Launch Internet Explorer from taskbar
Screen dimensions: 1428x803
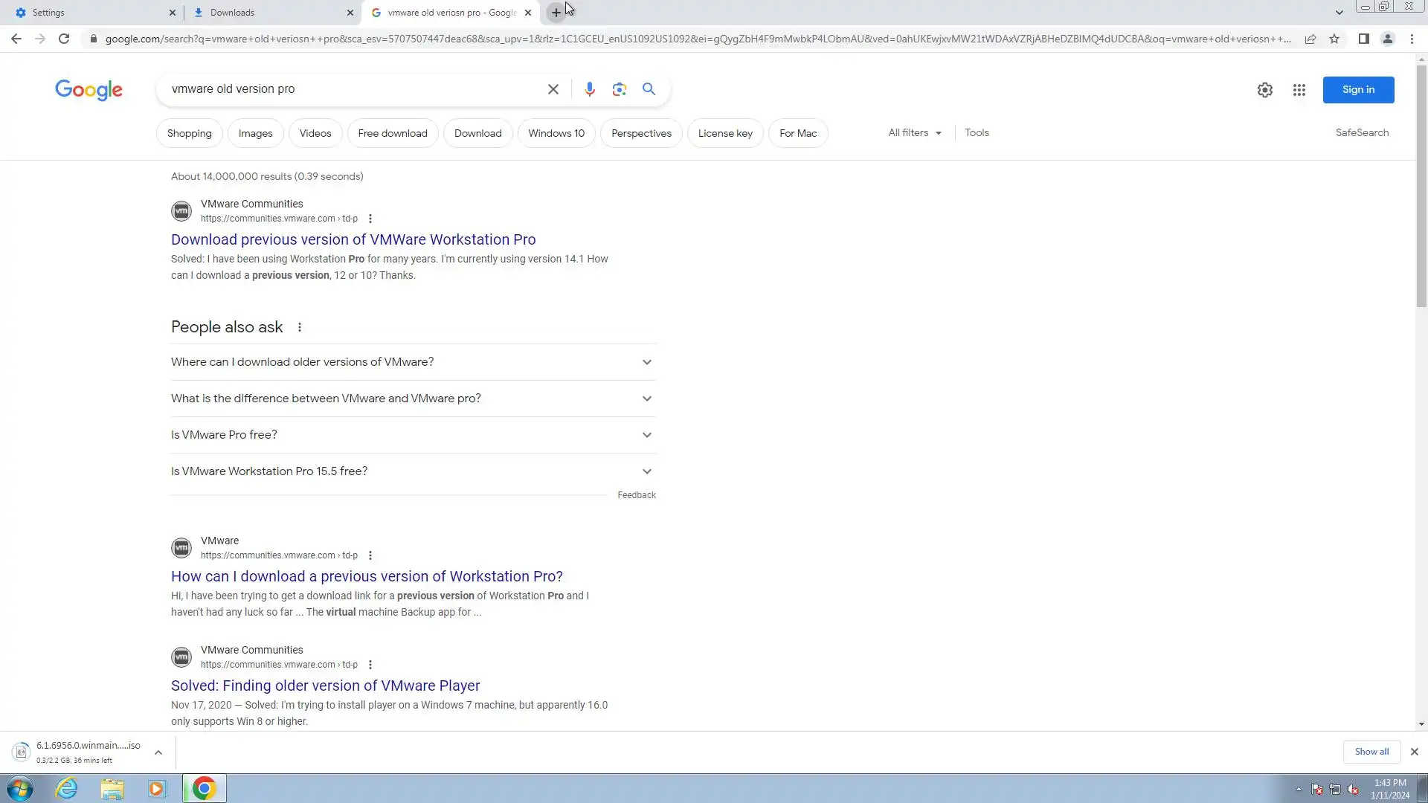click(66, 788)
